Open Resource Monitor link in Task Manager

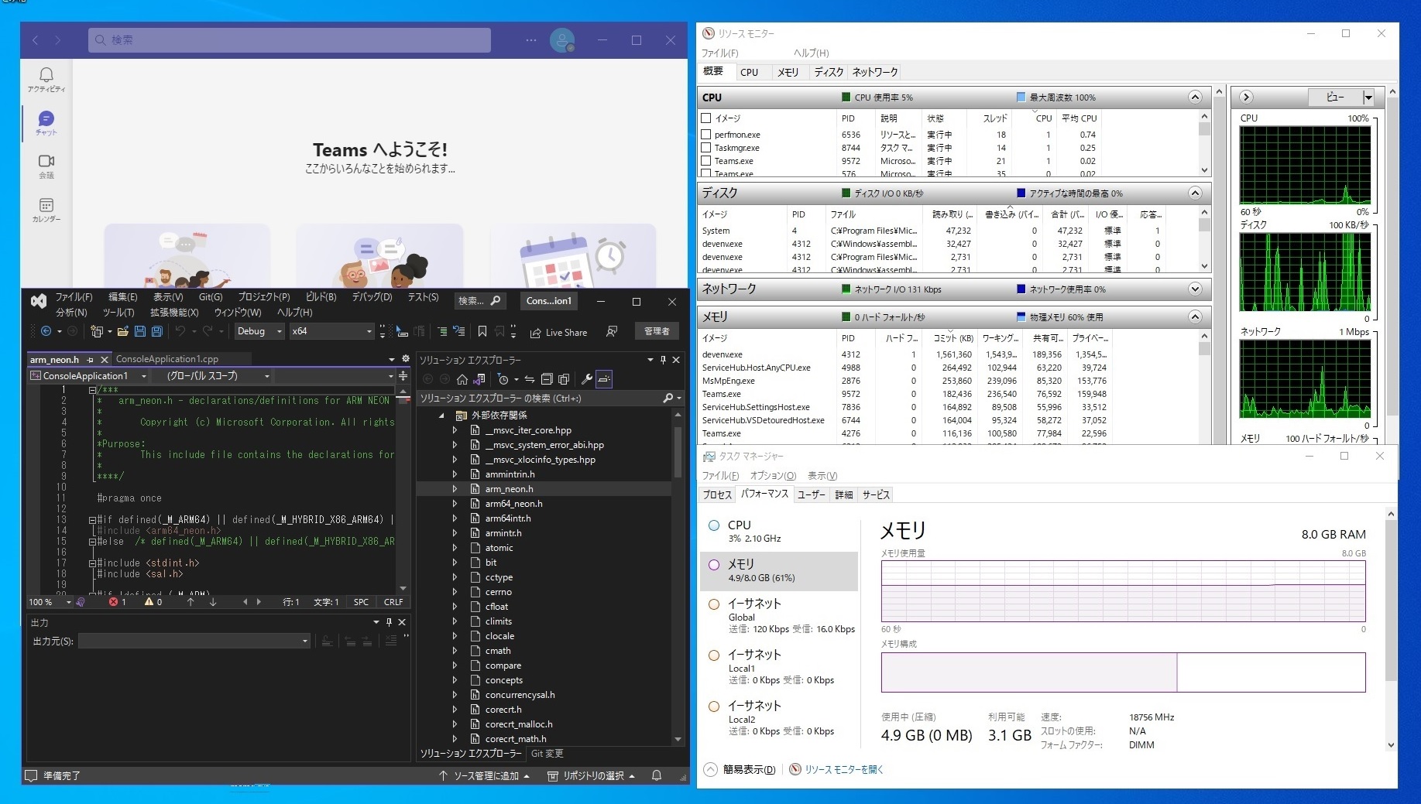[x=836, y=769]
